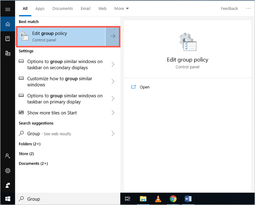Viewport: 255px width, 205px height.
Task: Click Open in the preview pane
Action: [x=145, y=87]
